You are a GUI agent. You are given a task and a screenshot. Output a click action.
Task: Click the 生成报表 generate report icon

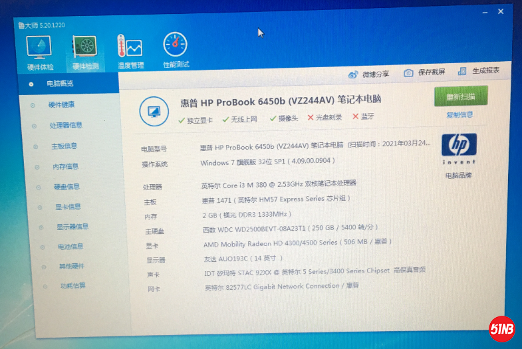point(463,71)
